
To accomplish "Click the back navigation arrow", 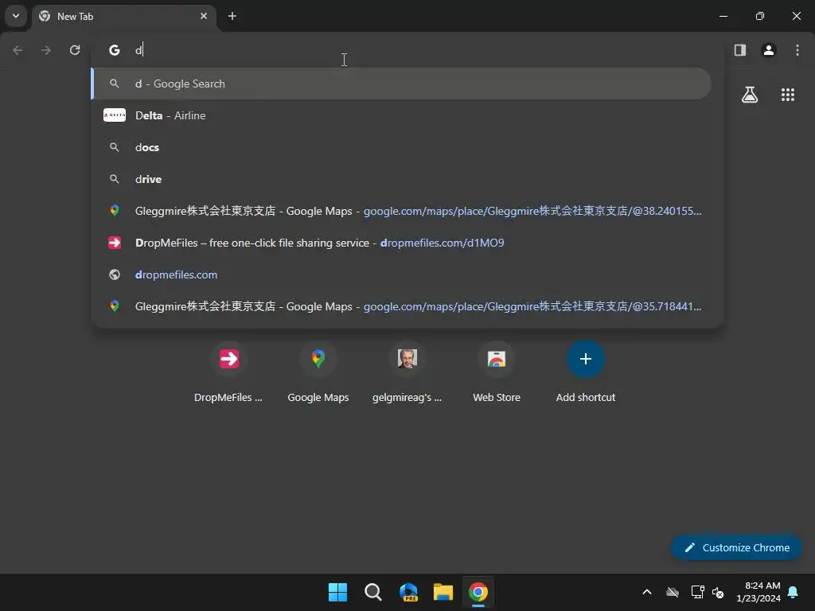I will coord(18,50).
